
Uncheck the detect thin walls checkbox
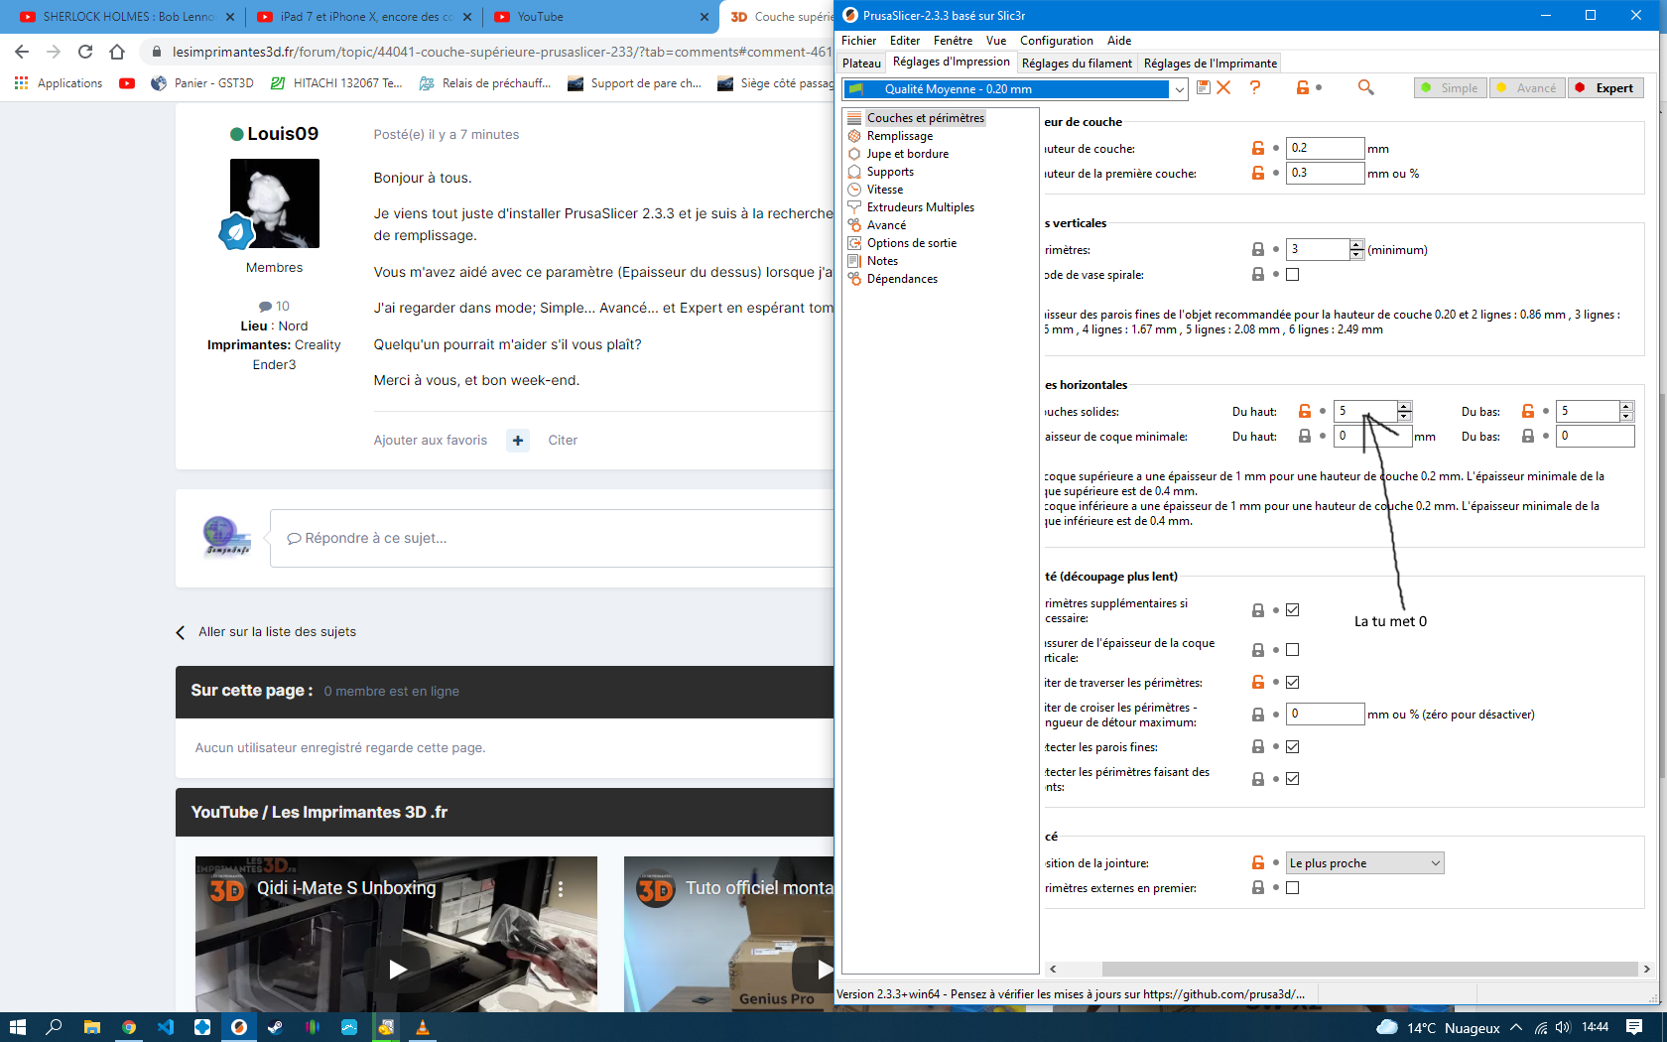pyautogui.click(x=1292, y=746)
